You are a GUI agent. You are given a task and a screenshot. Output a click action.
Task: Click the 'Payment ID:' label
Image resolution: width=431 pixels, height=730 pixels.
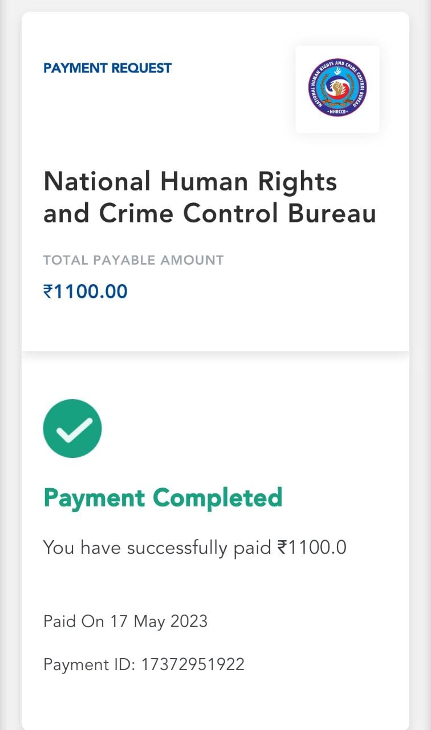tap(90, 664)
